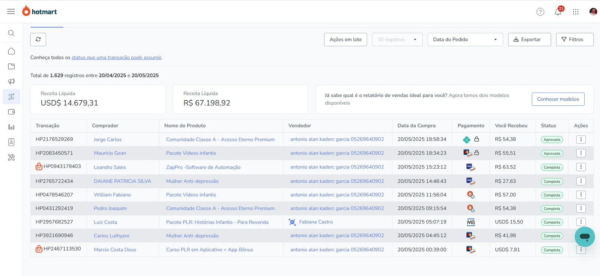Open Curso PLR em Aplicativo + App Bônus
Viewport: 600px width, 276px height.
click(210, 249)
